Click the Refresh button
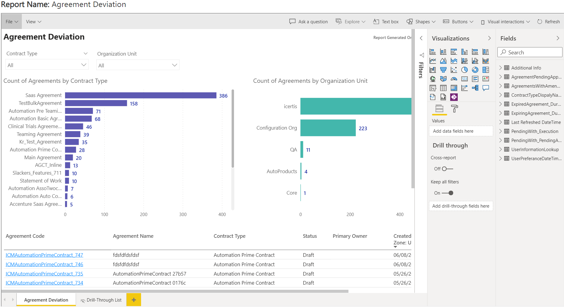Screen dimensions: 564x307 (548, 22)
